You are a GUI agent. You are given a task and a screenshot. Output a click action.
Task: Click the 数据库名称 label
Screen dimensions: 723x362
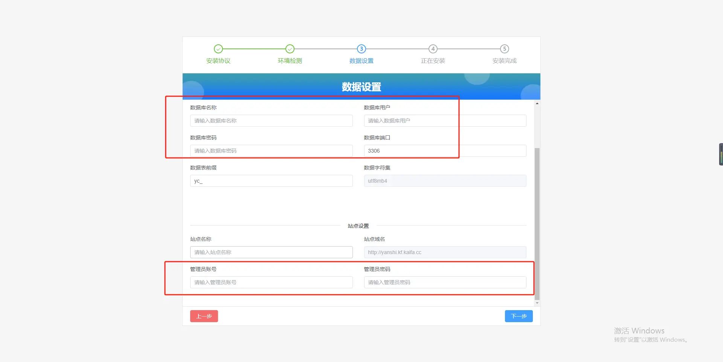pos(203,108)
